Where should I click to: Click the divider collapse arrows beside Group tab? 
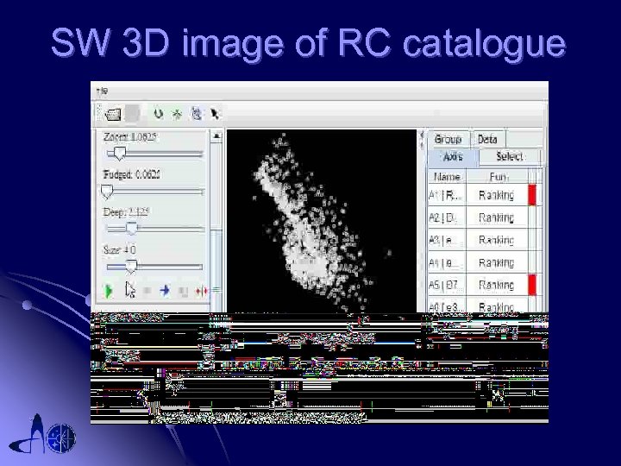422,140
